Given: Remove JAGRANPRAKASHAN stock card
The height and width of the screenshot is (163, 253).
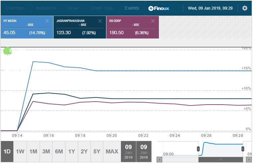Looking at the screenshot, I should 100,21.
